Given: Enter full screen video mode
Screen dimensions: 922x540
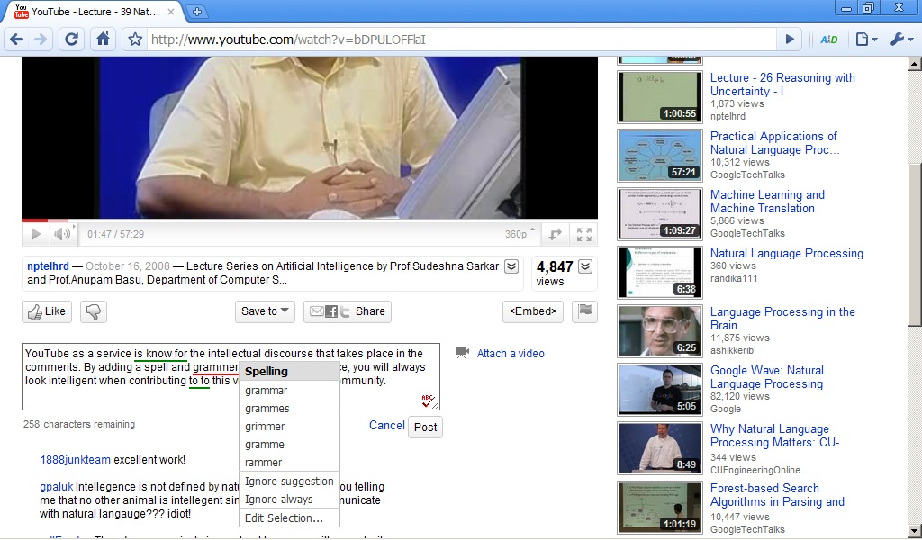Looking at the screenshot, I should coord(584,234).
